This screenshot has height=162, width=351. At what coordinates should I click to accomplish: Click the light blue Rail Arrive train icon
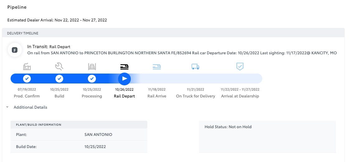pos(157,67)
